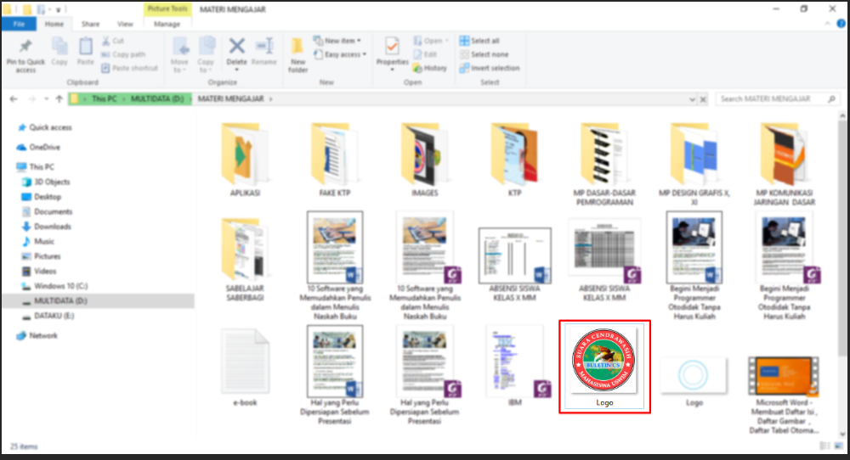Select Downloads in navigation pane

point(53,227)
